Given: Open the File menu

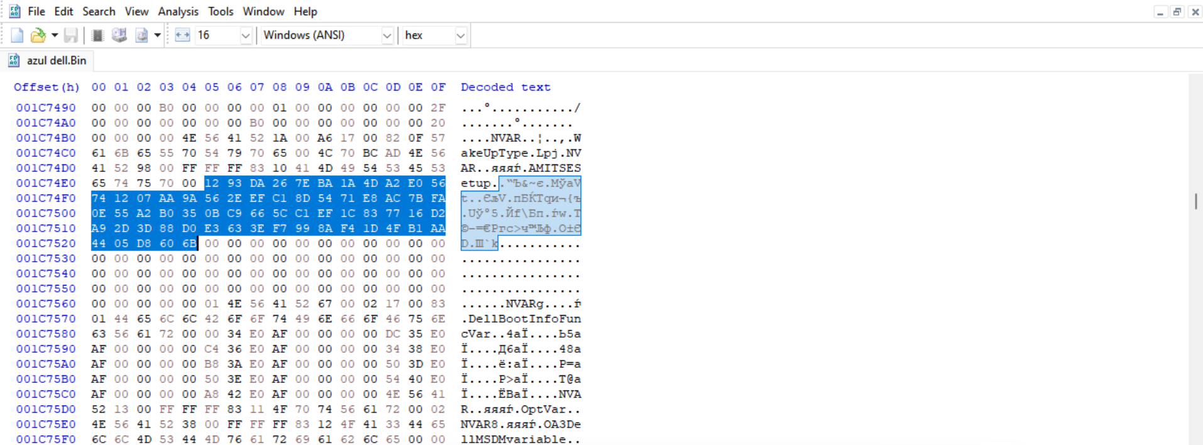Looking at the screenshot, I should 36,11.
